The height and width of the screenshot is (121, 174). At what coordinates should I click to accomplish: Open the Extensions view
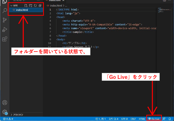click(x=5, y=39)
